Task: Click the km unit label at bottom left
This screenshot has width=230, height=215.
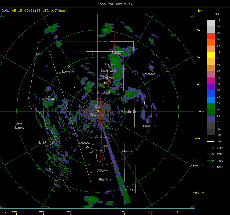Action: tap(4, 212)
